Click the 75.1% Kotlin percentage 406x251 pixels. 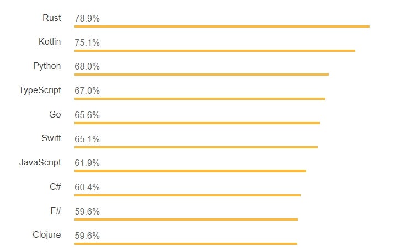point(87,42)
